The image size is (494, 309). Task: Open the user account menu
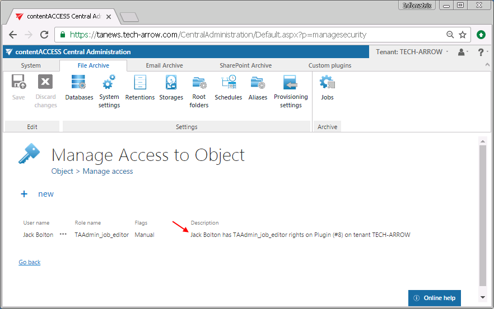click(x=462, y=52)
